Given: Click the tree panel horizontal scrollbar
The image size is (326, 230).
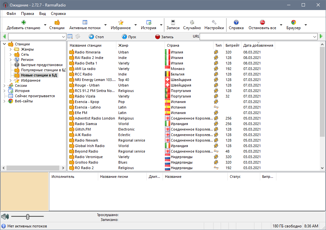Looking at the screenshot, I should [33, 168].
